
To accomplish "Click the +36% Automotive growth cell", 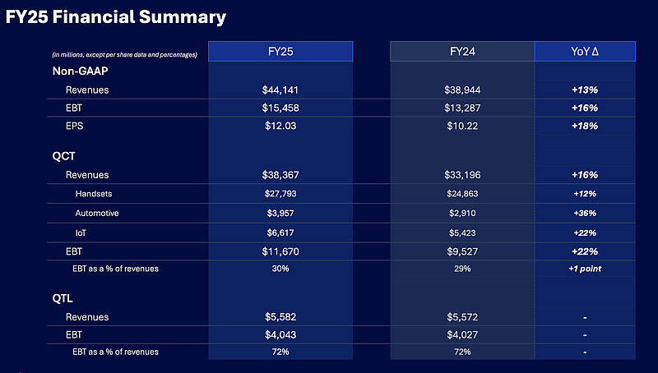I will (x=584, y=213).
